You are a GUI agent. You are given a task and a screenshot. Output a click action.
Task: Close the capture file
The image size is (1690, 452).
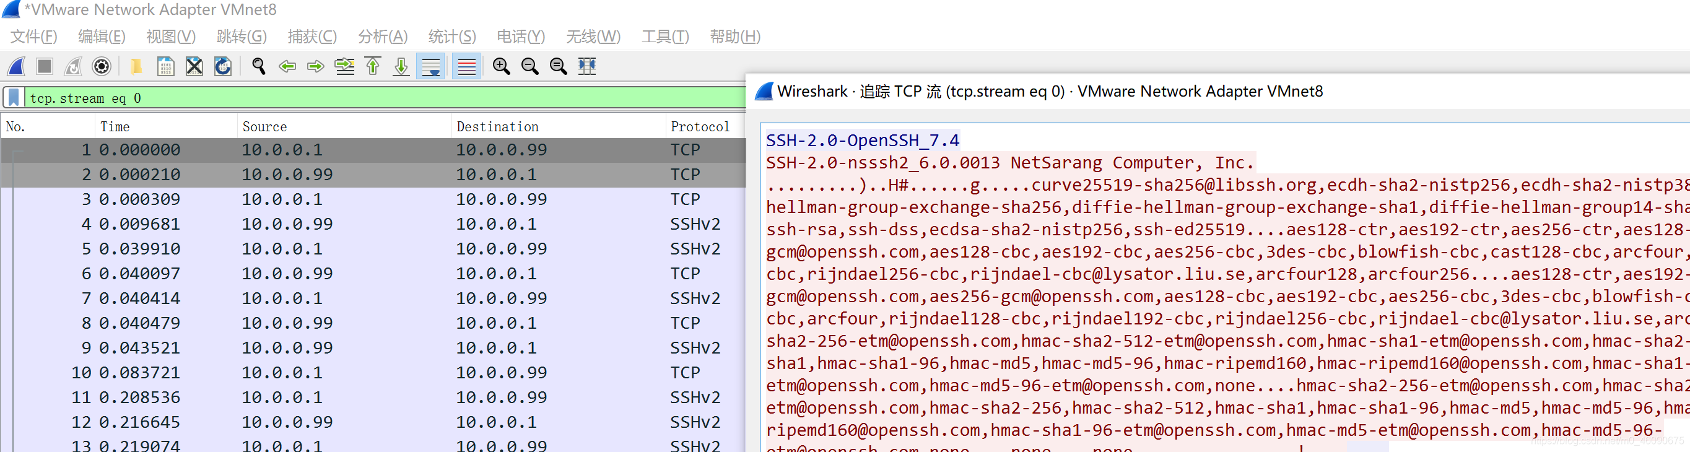pyautogui.click(x=194, y=66)
